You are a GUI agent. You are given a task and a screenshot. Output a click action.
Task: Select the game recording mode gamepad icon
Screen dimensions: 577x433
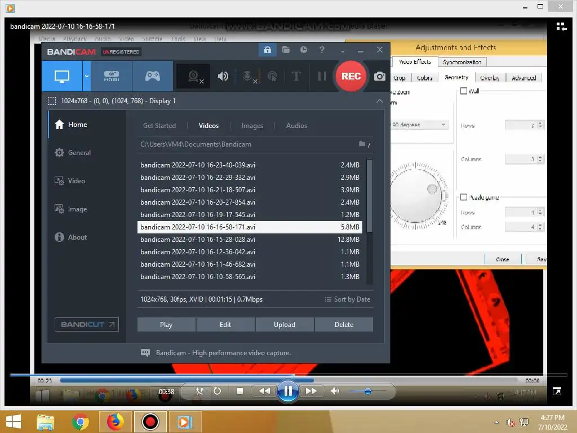click(x=152, y=76)
